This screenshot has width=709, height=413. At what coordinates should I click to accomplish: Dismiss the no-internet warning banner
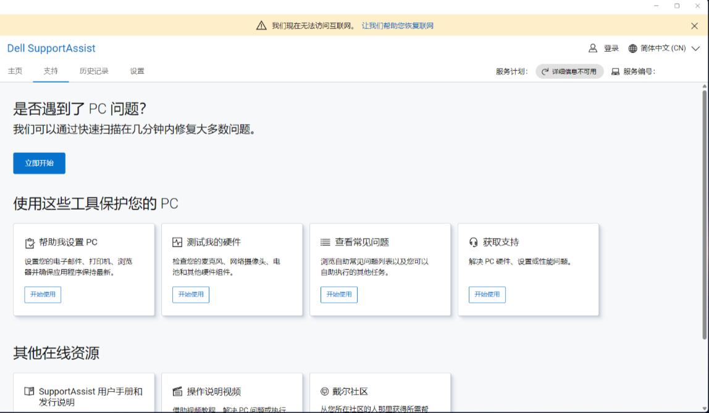click(695, 26)
